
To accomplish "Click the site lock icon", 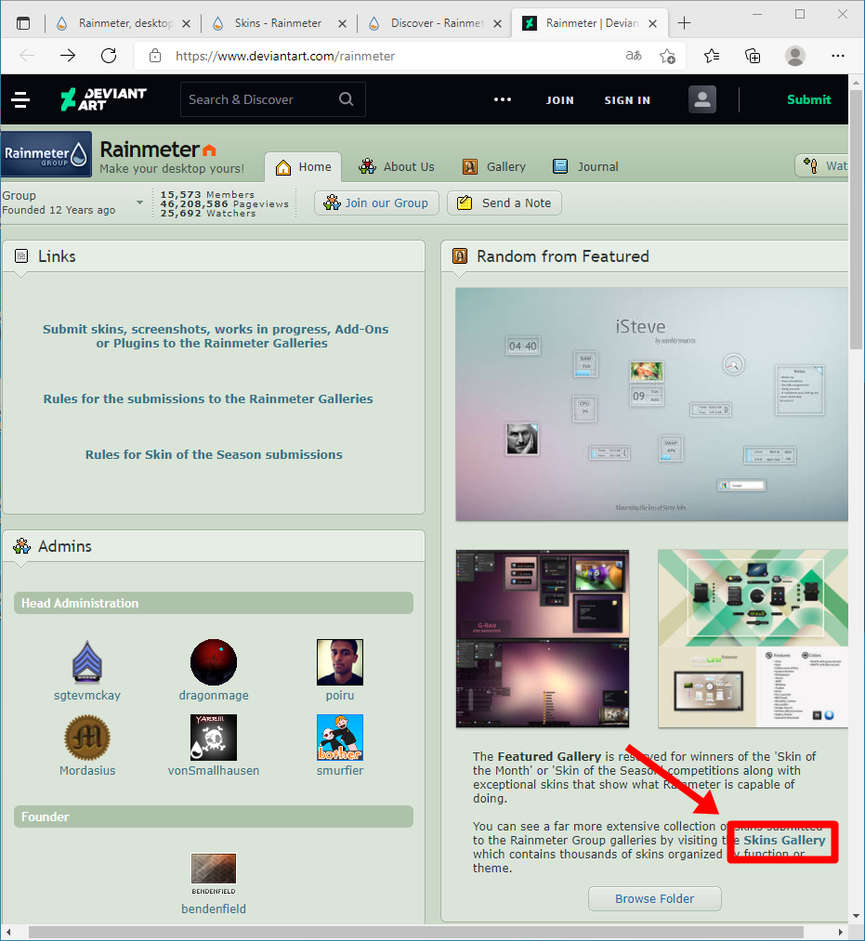I will 155,56.
